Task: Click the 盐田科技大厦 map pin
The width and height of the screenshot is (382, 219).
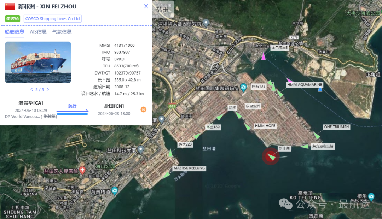Action: pyautogui.click(x=141, y=150)
